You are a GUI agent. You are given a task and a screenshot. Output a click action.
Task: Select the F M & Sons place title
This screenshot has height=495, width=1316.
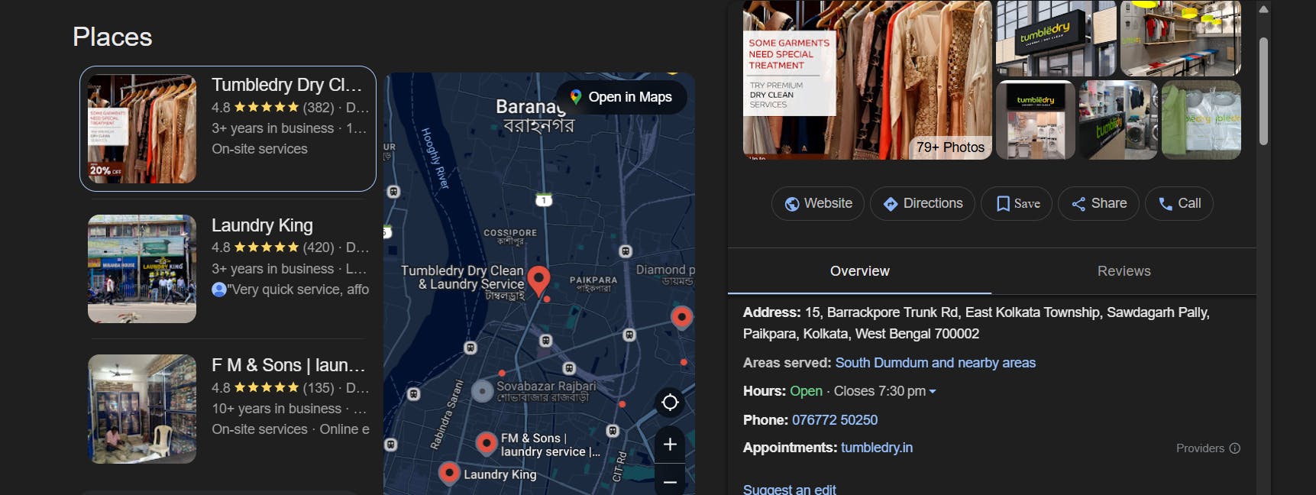(x=288, y=365)
